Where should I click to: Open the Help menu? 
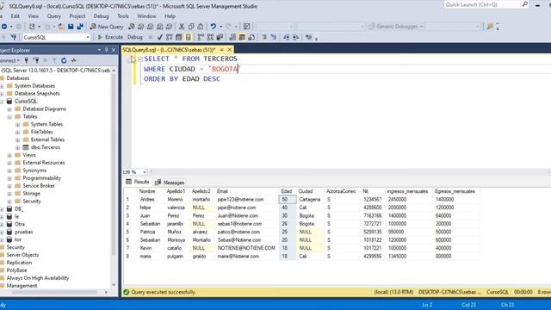click(170, 16)
